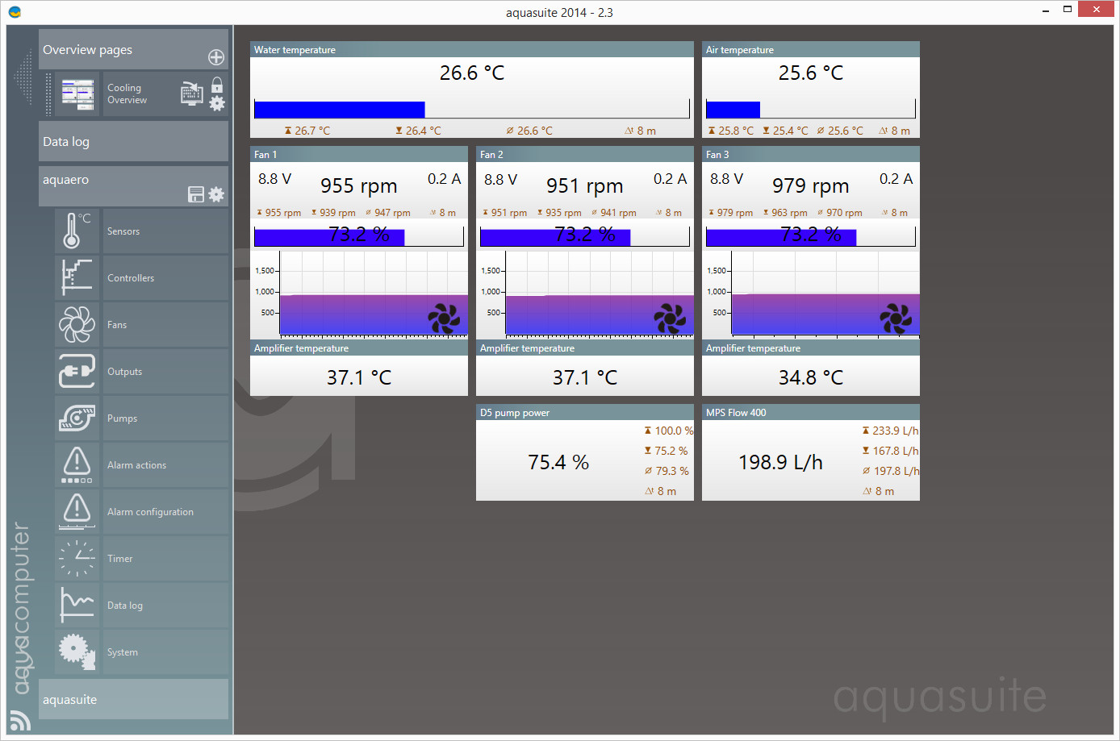Click the 100.0 % maximum pump power value
Viewport: 1120px width, 741px height.
coord(675,431)
